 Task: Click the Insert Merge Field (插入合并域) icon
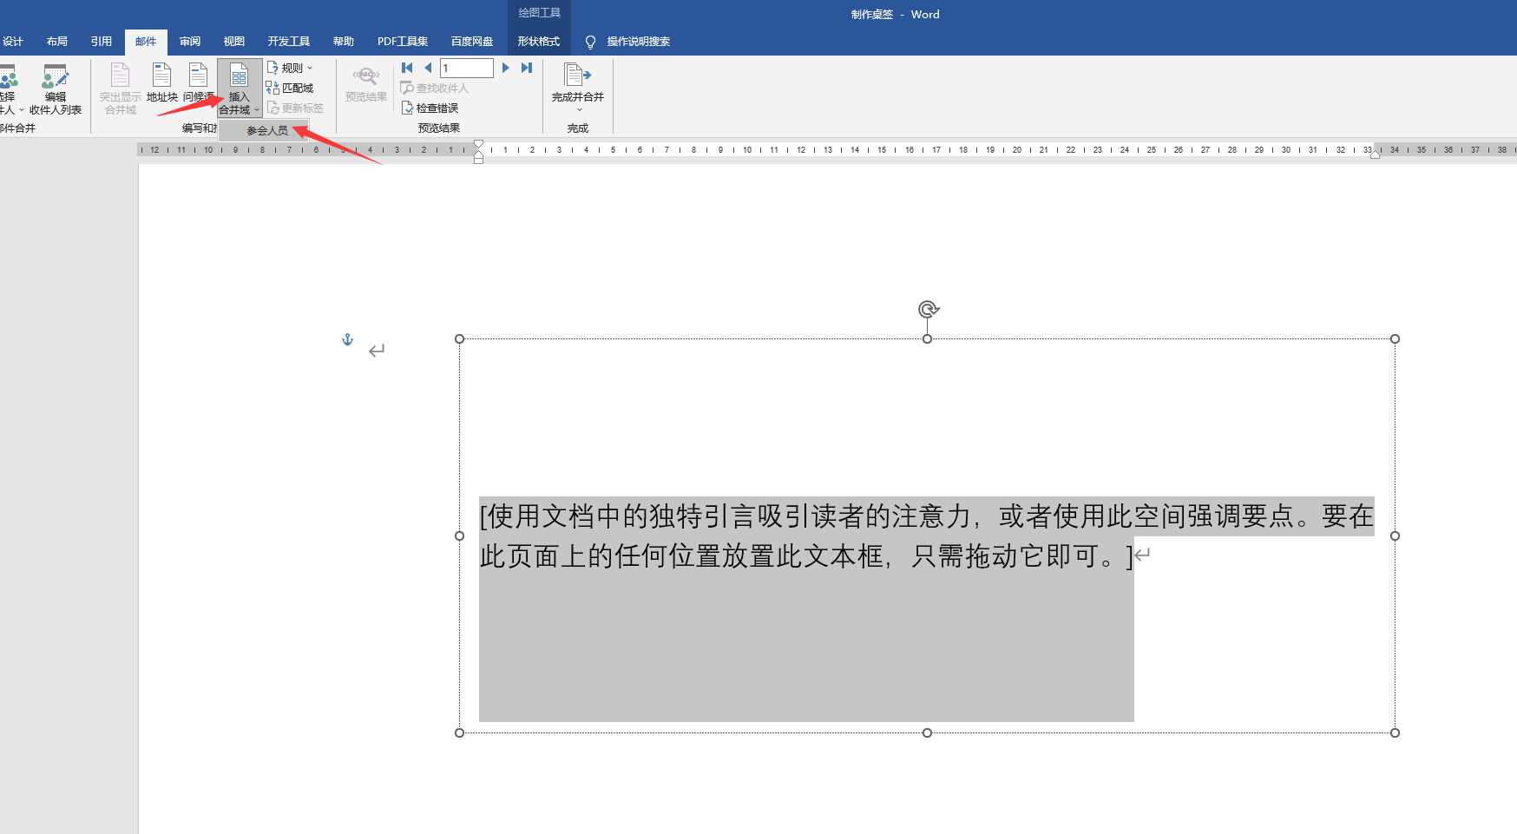click(240, 76)
